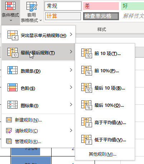This screenshot has width=144, height=164.
Task: Click the 前 10 项 icon
Action: coord(87,54)
